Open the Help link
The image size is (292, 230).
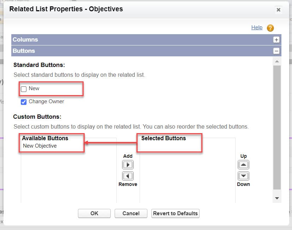(257, 27)
